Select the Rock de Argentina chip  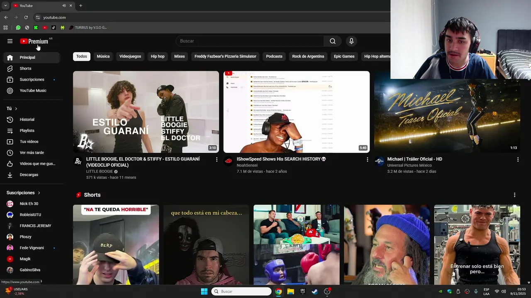[308, 56]
